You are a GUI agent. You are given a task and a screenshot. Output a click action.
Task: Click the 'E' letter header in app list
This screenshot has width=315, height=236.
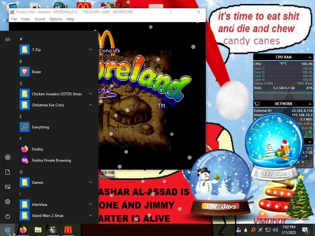[21, 116]
